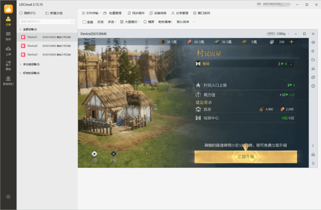Open the 联系我们 contact us section
The height and width of the screenshot is (210, 321).
pos(8,81)
